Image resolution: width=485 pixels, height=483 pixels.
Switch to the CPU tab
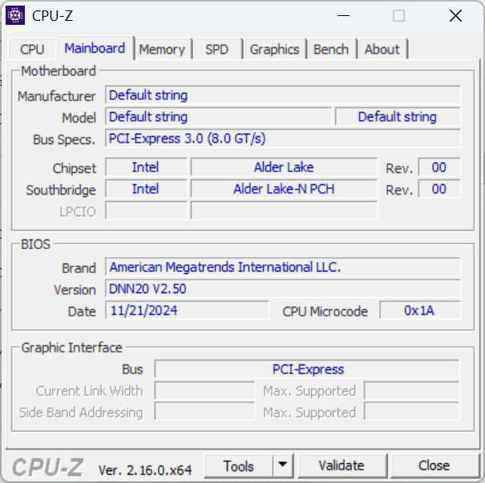[x=32, y=50]
